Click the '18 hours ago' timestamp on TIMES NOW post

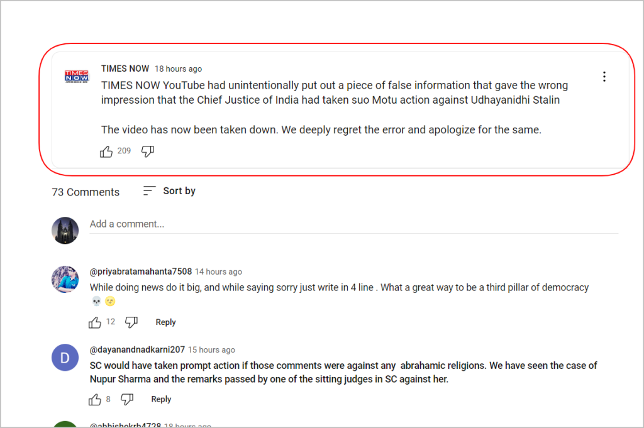[178, 69]
